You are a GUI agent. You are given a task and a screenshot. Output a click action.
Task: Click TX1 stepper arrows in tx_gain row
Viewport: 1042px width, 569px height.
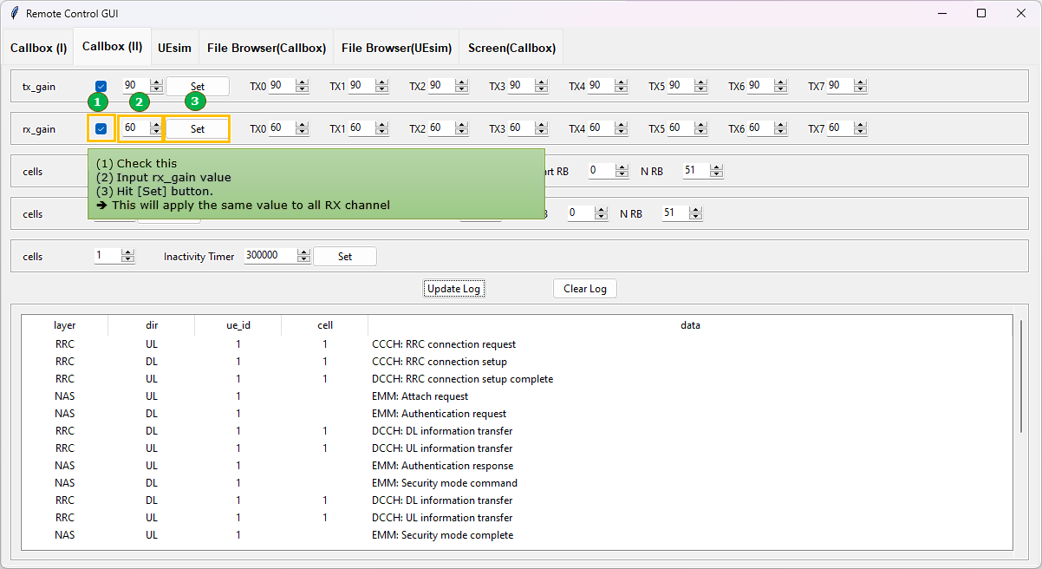tap(381, 86)
